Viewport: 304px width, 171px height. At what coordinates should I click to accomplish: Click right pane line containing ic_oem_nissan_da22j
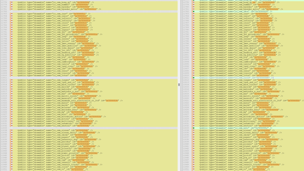(x=240, y=133)
